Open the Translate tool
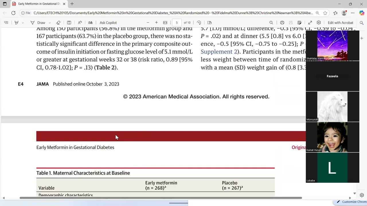Viewport: 367px width, 206px height. point(90,23)
